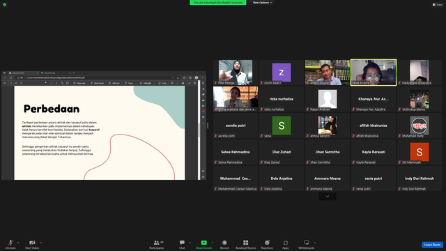This screenshot has height=251, width=446.
Task: Click aurelia putri name tile
Action: pyautogui.click(x=236, y=125)
